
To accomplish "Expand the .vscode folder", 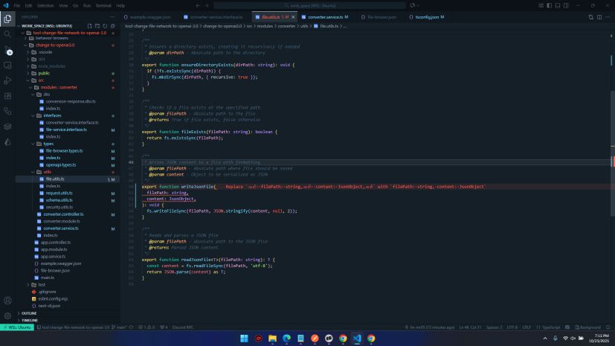I will [x=45, y=52].
